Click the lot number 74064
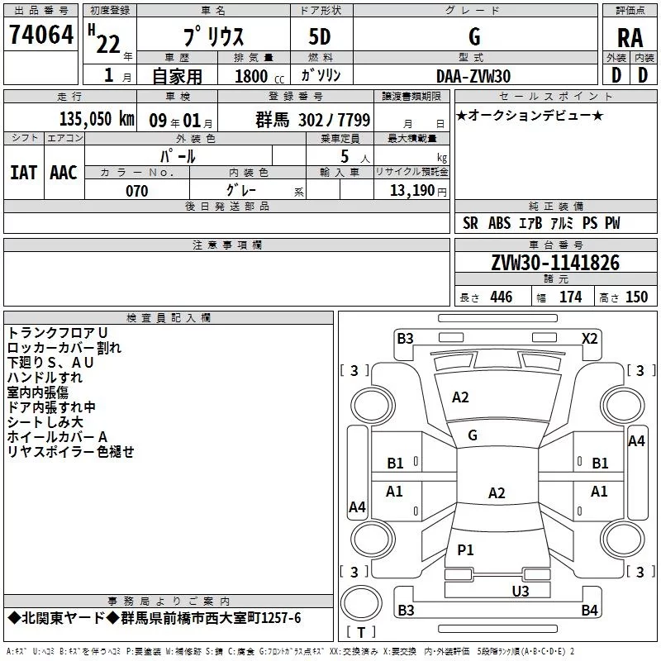Viewport: 661px width, 661px height. tap(41, 35)
